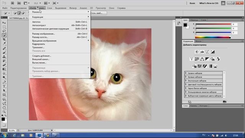Select the Horizontal Type tool
The height and width of the screenshot is (138, 245).
(x=4, y=86)
